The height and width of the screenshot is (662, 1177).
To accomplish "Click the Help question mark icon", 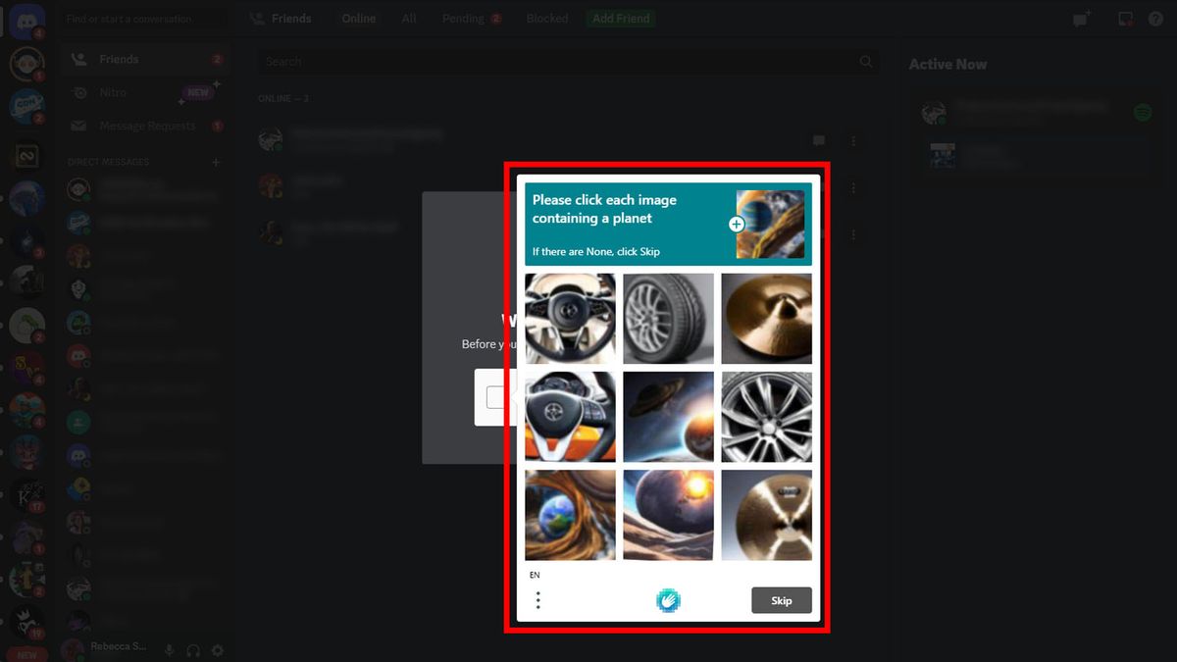I will [x=1155, y=18].
